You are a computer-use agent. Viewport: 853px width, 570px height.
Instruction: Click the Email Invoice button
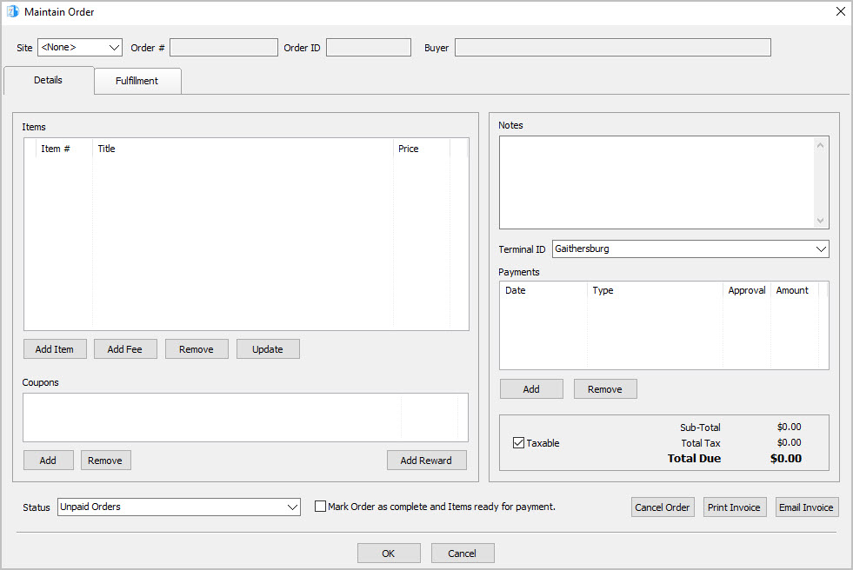pyautogui.click(x=807, y=507)
